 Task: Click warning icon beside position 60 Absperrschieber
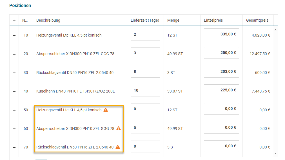click(119, 129)
